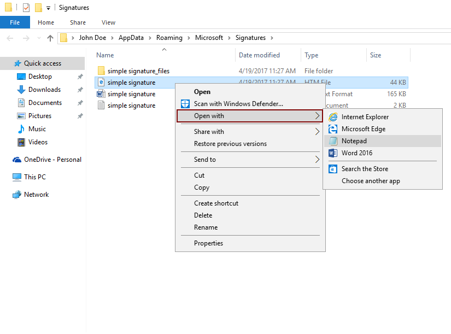Click the Network icon in sidebar

coord(17,195)
